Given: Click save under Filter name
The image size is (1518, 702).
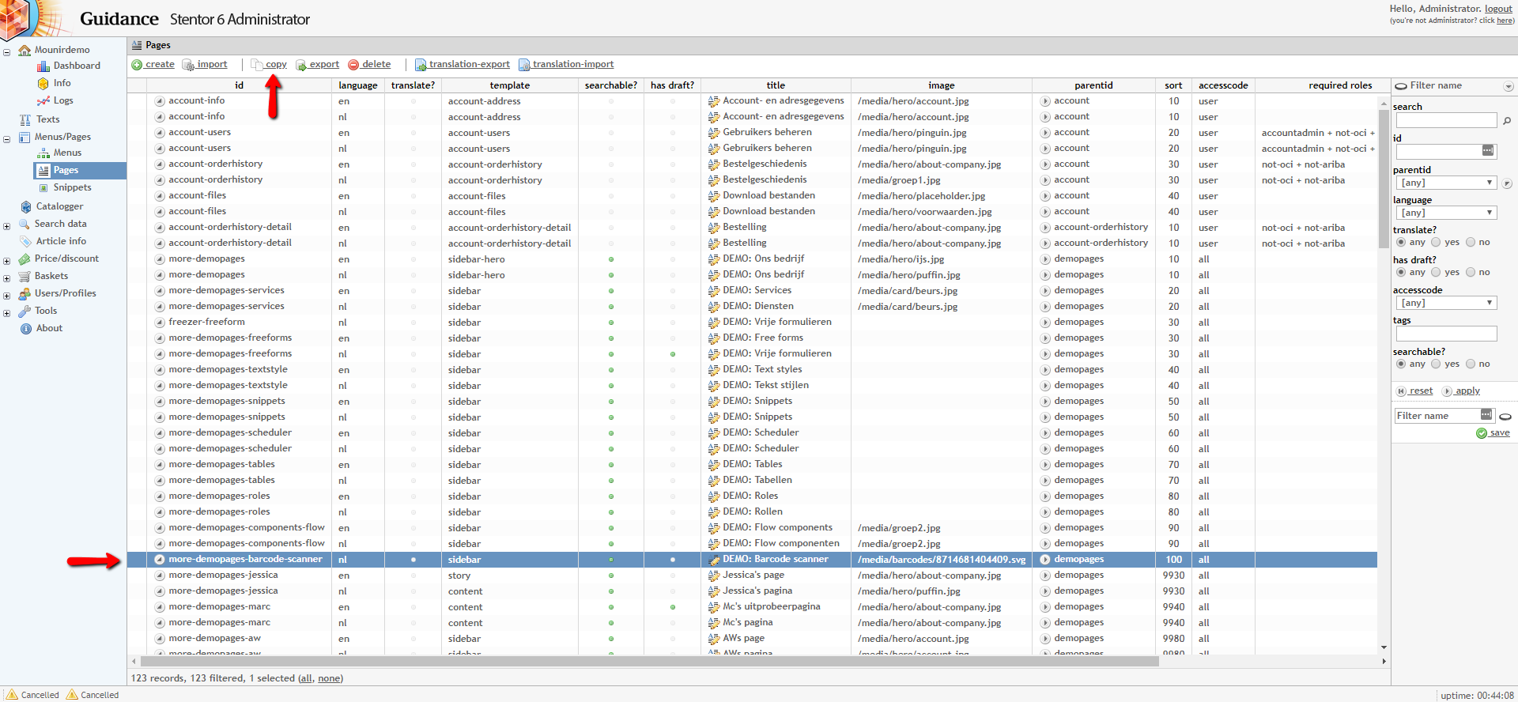Looking at the screenshot, I should pos(1493,433).
